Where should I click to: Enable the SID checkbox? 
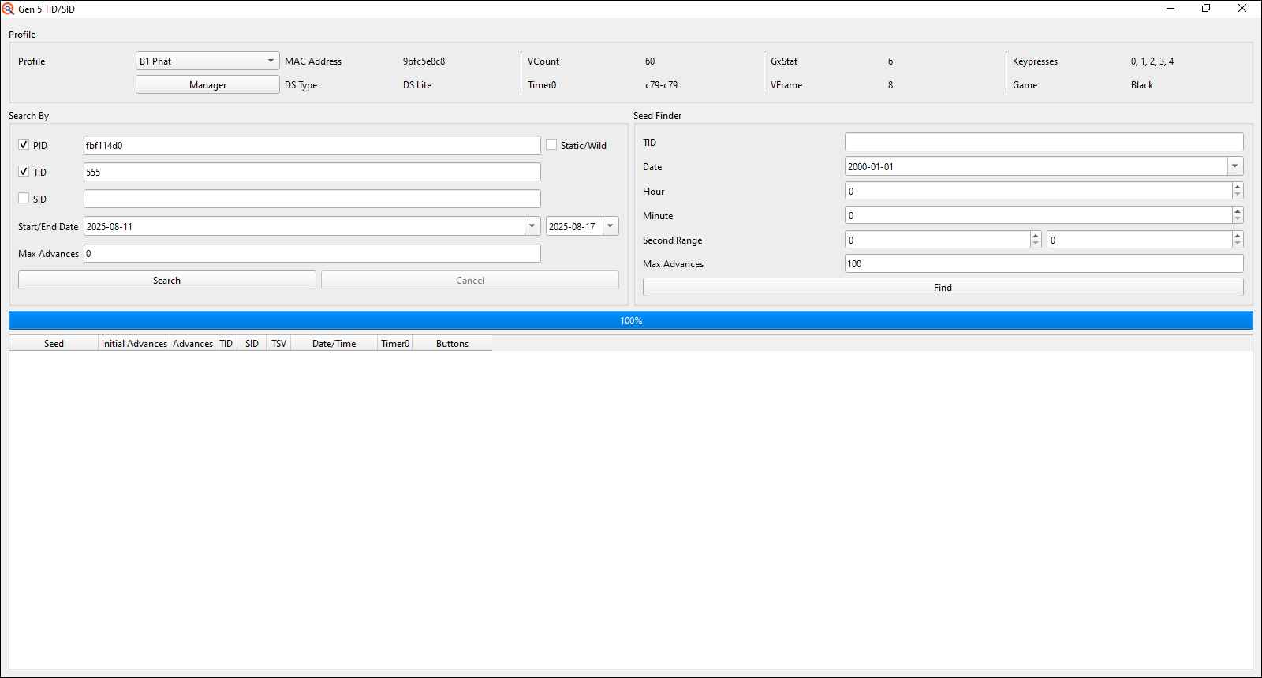[24, 199]
